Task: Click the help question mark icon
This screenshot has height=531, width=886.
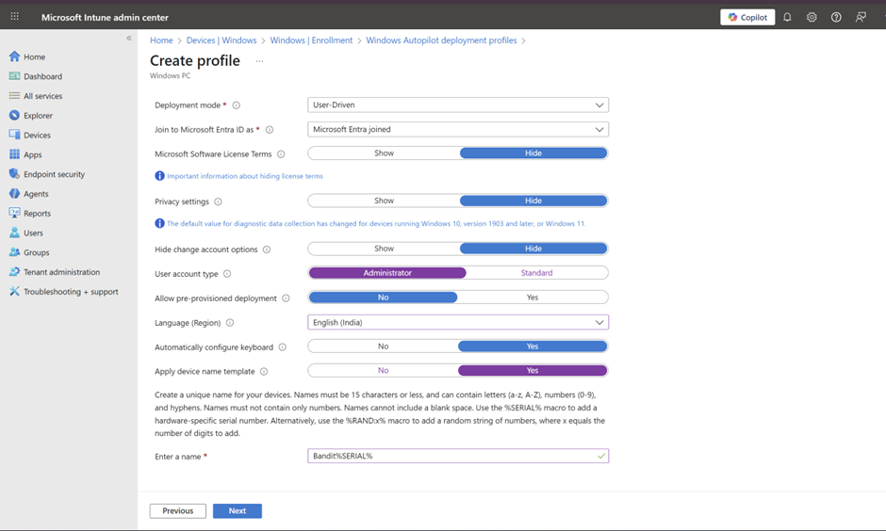Action: coord(836,17)
